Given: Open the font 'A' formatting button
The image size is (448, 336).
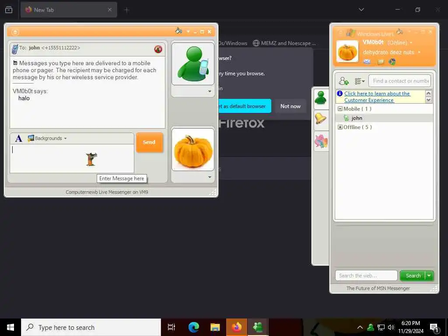Looking at the screenshot, I should click(18, 139).
